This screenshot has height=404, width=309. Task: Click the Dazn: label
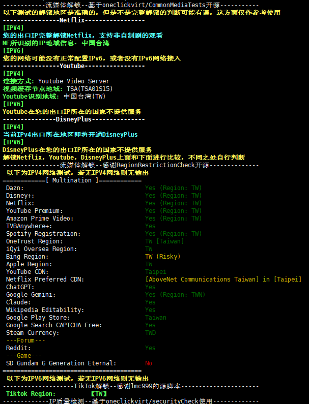(x=15, y=188)
